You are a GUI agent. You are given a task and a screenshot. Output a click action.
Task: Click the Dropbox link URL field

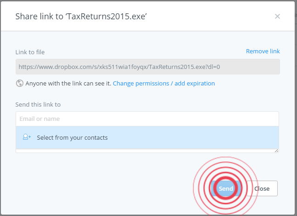tap(147, 67)
